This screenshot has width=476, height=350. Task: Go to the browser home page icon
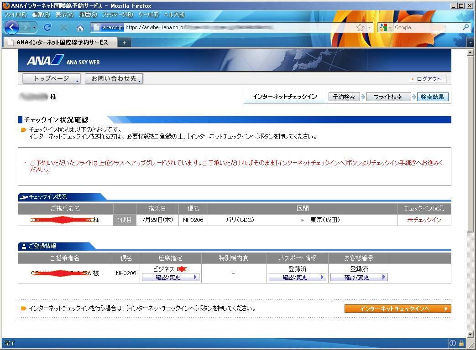tap(80, 28)
